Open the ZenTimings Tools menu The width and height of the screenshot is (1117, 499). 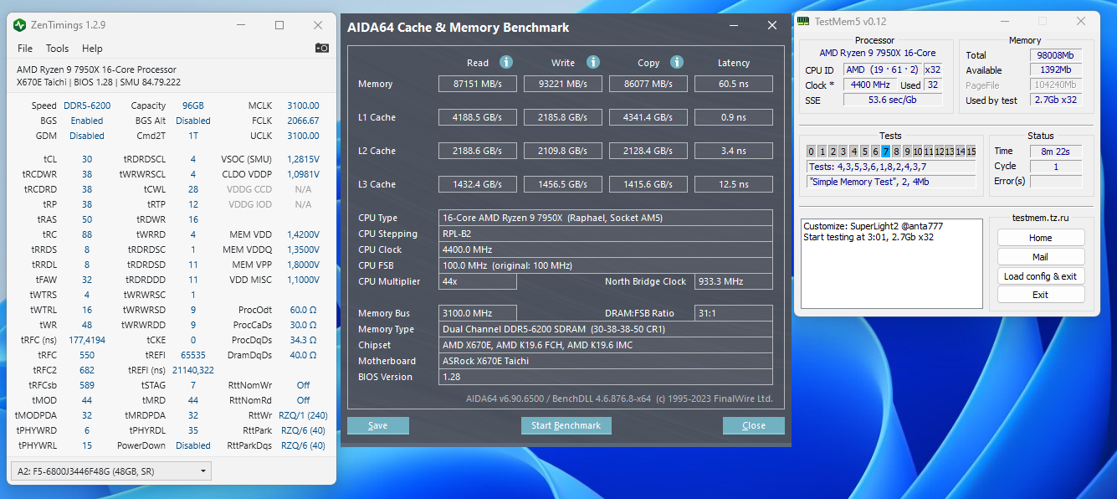[x=58, y=49]
